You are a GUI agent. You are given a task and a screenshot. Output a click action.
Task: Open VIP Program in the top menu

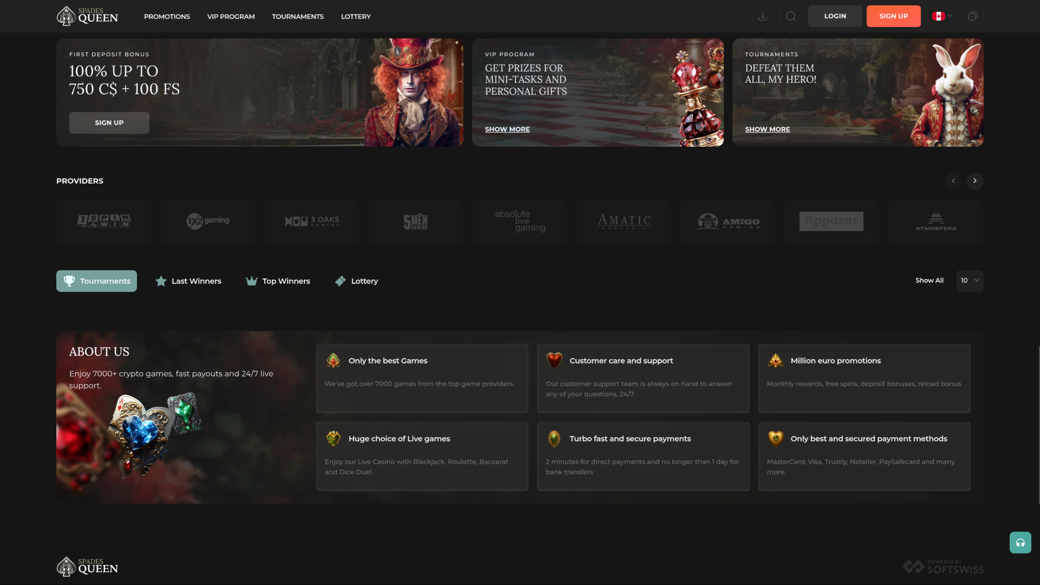pos(231,16)
